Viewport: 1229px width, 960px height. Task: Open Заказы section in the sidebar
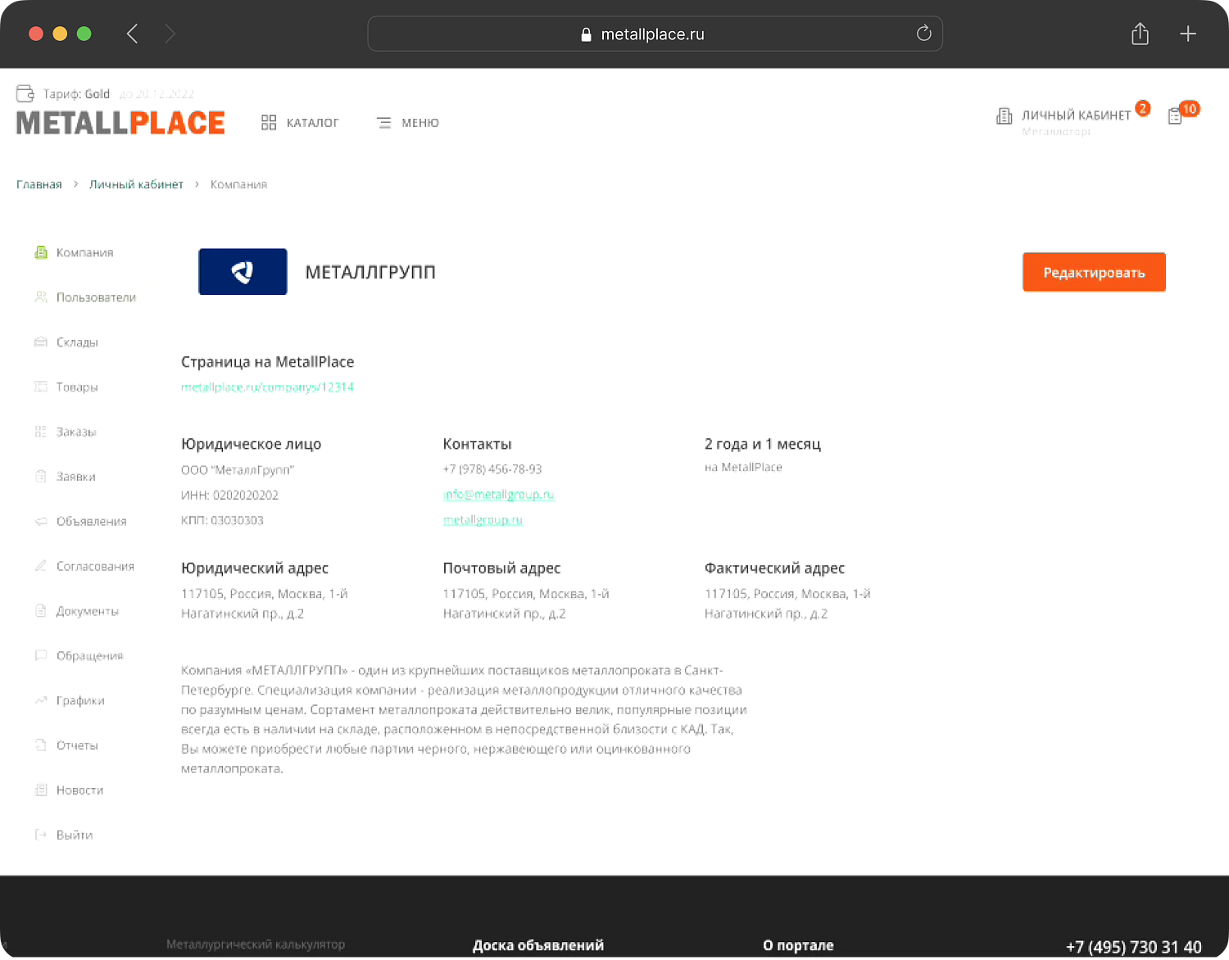coord(75,432)
